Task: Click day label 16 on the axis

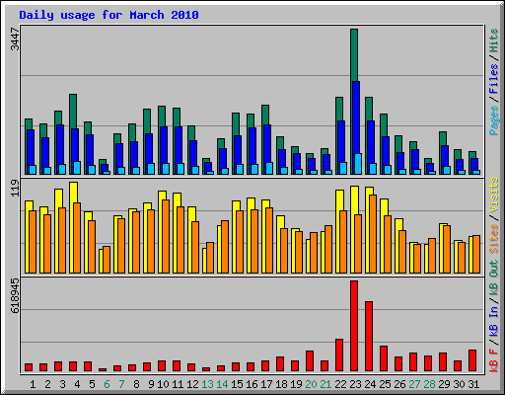Action: point(252,384)
